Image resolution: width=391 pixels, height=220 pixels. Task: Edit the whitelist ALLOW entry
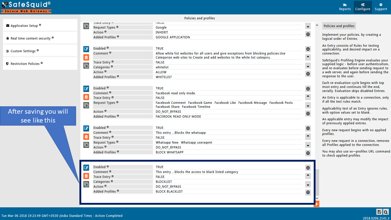(86, 49)
